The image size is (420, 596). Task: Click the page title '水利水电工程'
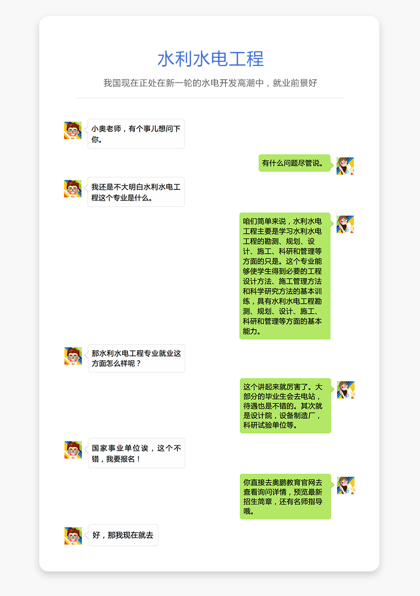(x=210, y=59)
